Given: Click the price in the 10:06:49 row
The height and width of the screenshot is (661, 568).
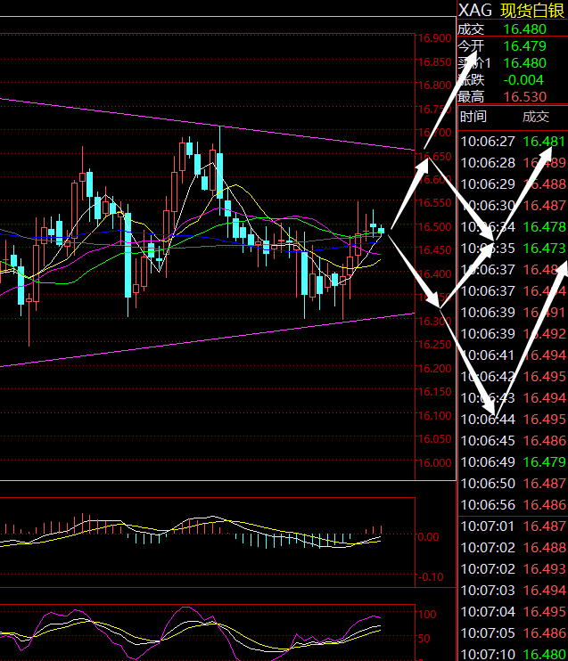Looking at the screenshot, I should pos(544,462).
